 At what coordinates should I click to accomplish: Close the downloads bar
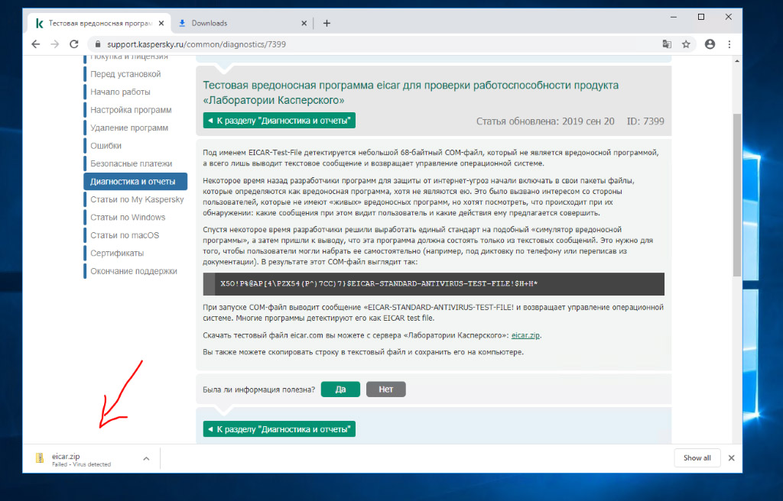point(732,458)
